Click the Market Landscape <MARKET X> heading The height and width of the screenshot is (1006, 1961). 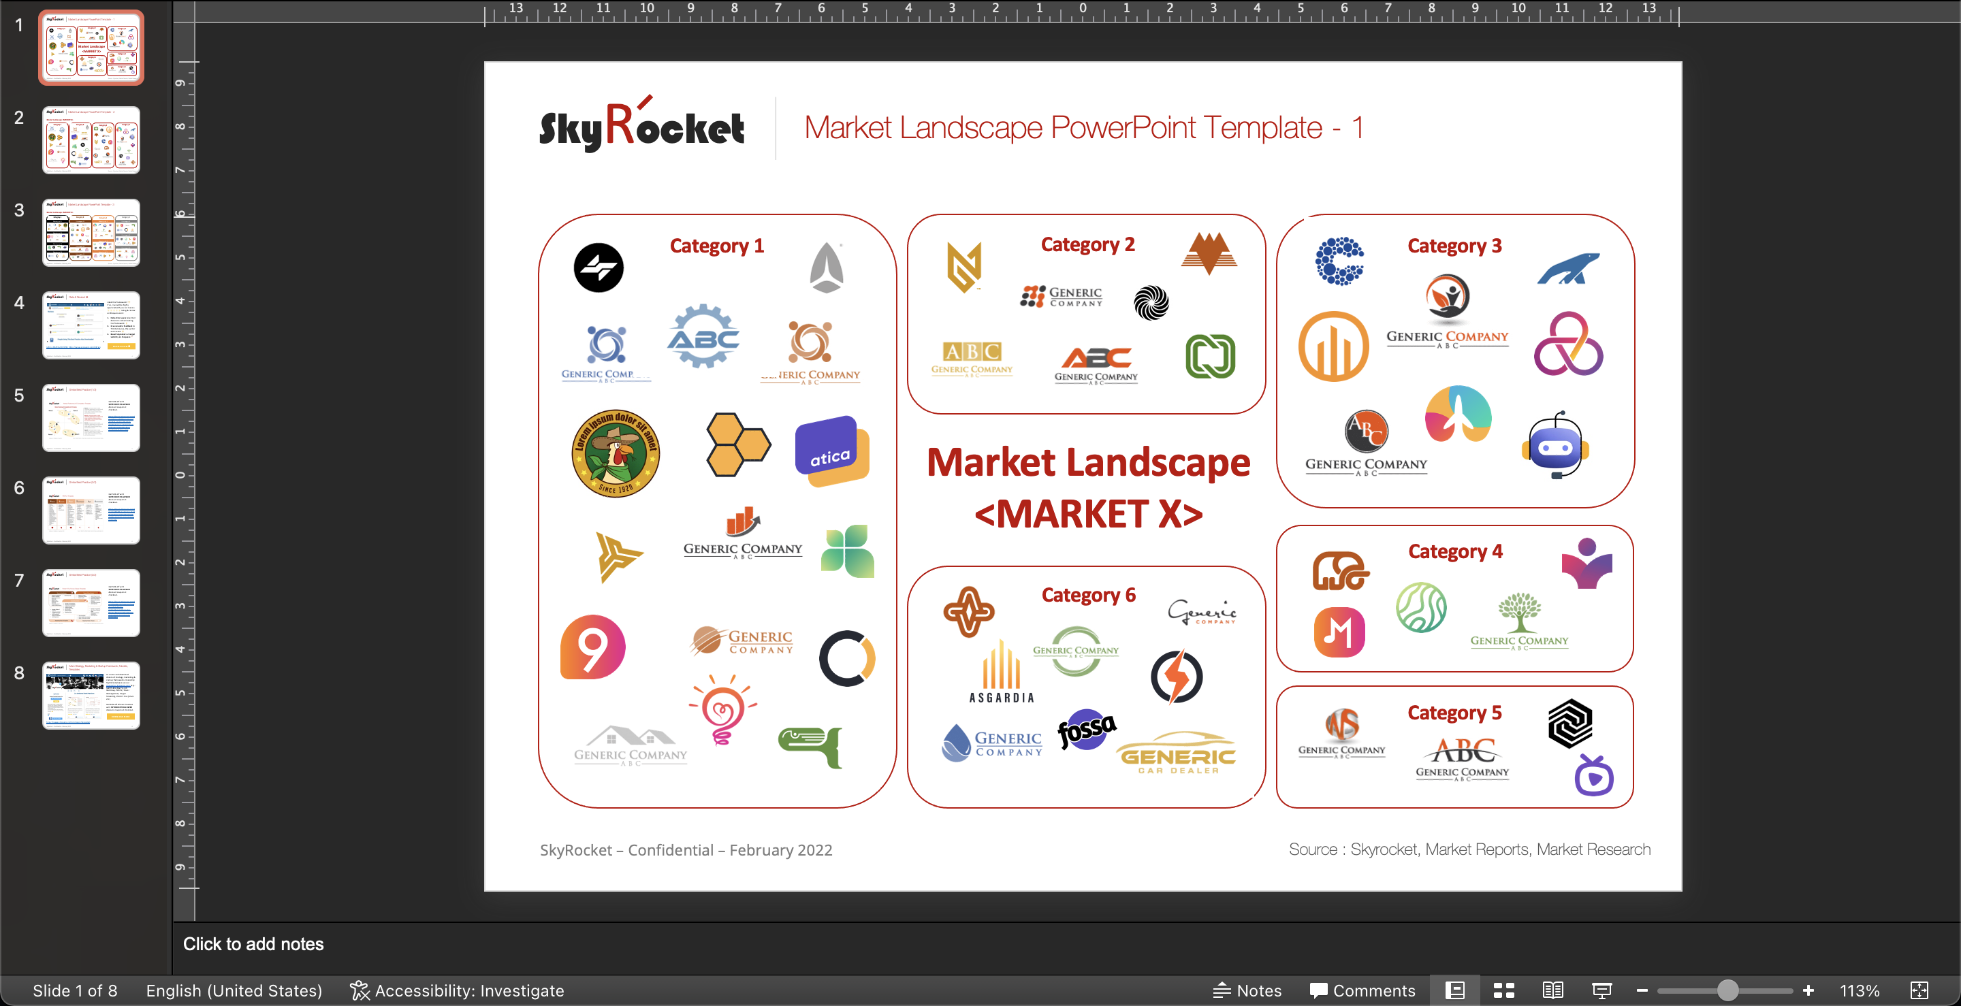(1089, 488)
